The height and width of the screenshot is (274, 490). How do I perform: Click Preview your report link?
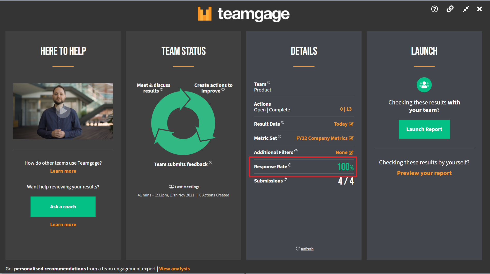[424, 173]
